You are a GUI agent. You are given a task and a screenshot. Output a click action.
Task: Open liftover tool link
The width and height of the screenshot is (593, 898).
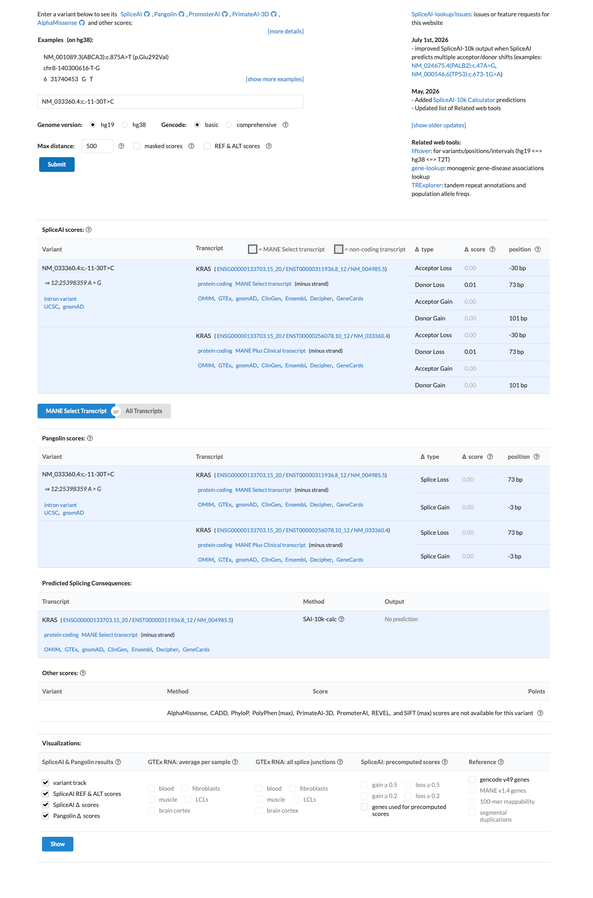point(421,151)
